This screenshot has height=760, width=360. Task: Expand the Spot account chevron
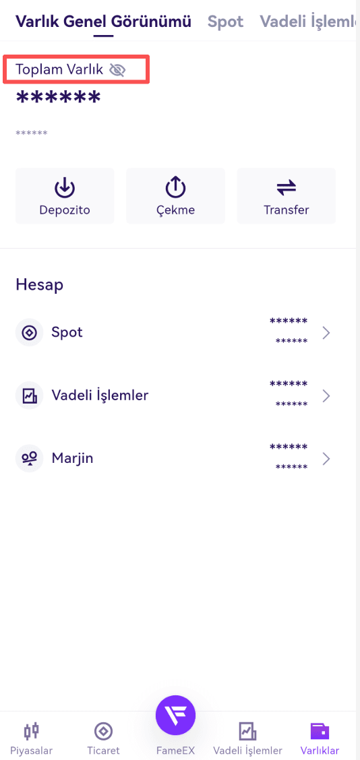pyautogui.click(x=326, y=333)
